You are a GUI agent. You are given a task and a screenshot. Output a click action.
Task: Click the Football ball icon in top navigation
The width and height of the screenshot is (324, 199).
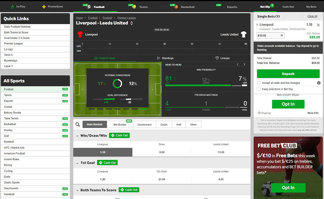pyautogui.click(x=89, y=7)
